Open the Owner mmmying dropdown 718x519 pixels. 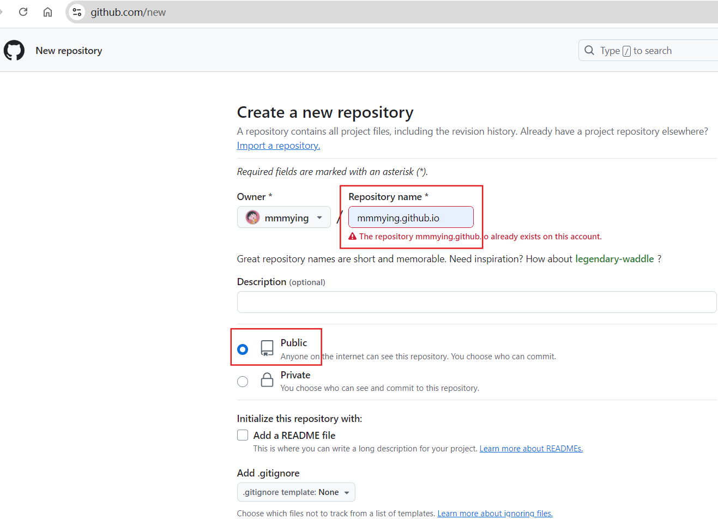click(284, 218)
